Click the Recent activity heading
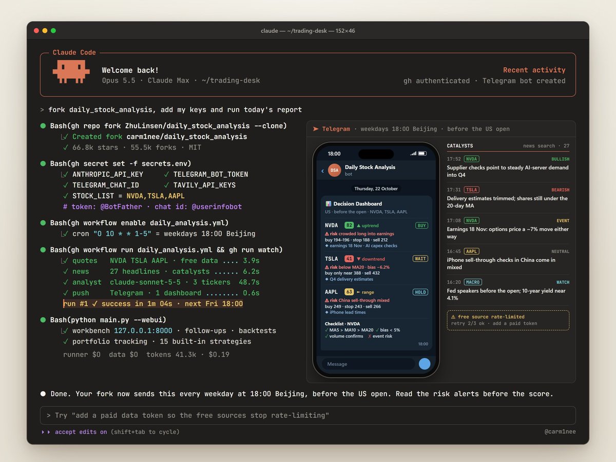The image size is (616, 462). [x=534, y=70]
